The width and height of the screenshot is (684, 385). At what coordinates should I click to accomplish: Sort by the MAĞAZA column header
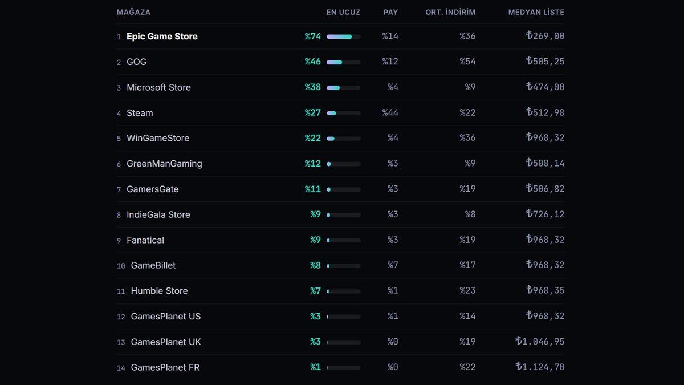(x=133, y=12)
